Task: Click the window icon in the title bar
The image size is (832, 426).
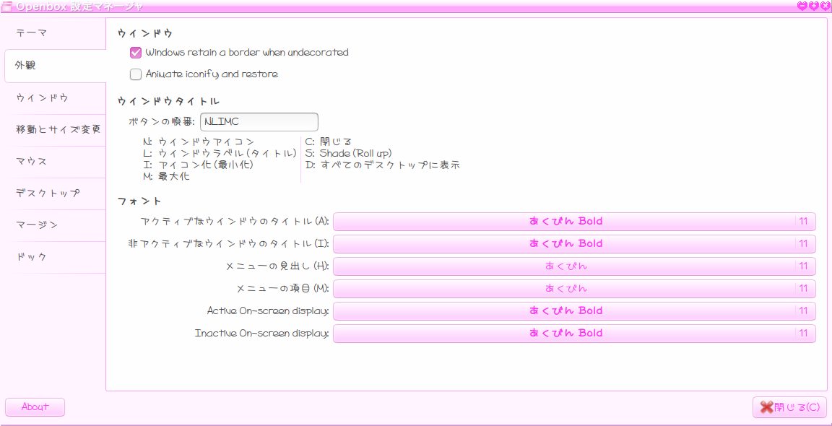Action: point(7,6)
